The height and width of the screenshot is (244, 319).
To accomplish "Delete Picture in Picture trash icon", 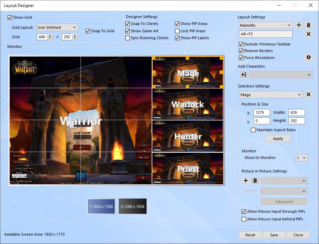I will click(x=255, y=180).
